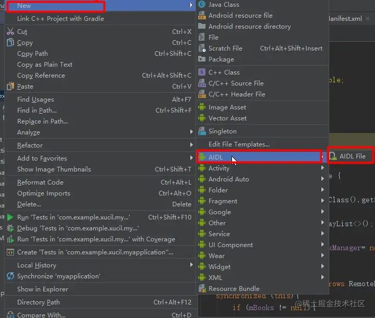Click the C/C++ Header File icon
Image resolution: width=375 pixels, height=318 pixels.
click(202, 94)
